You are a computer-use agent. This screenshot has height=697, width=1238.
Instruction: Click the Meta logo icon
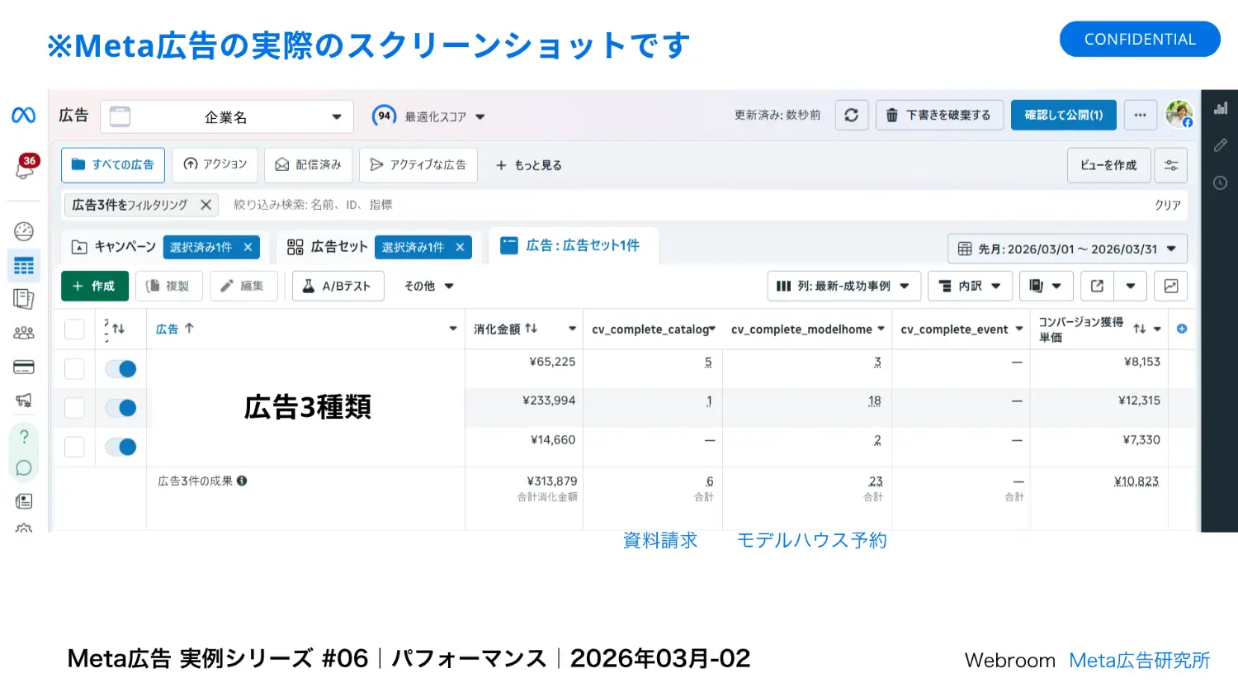click(x=24, y=116)
